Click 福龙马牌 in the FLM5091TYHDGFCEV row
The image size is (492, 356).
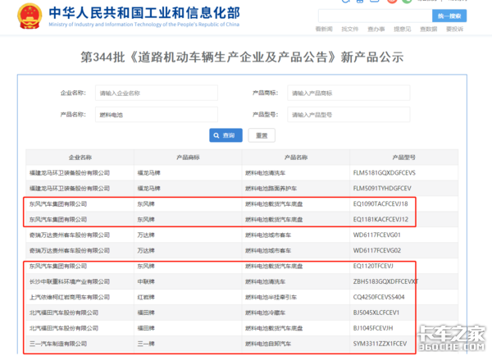coord(148,189)
